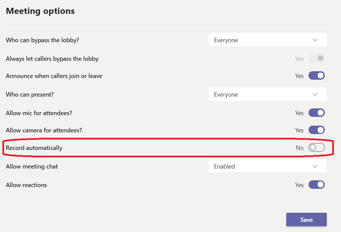The width and height of the screenshot is (341, 232).
Task: Click the Save button
Action: (x=306, y=220)
